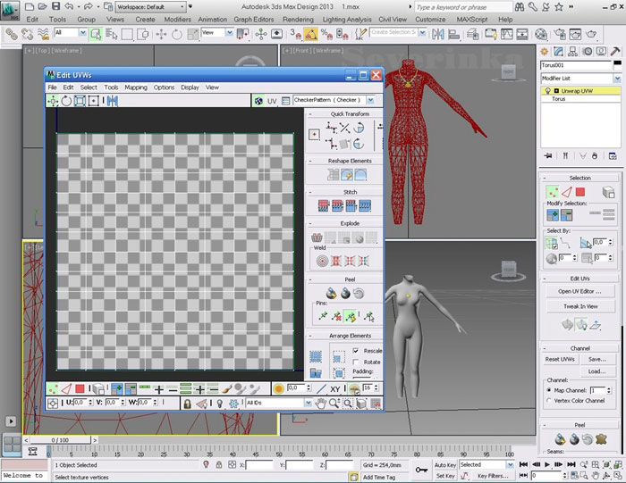Select Polygon sub-object mode in UV editor

(x=79, y=389)
